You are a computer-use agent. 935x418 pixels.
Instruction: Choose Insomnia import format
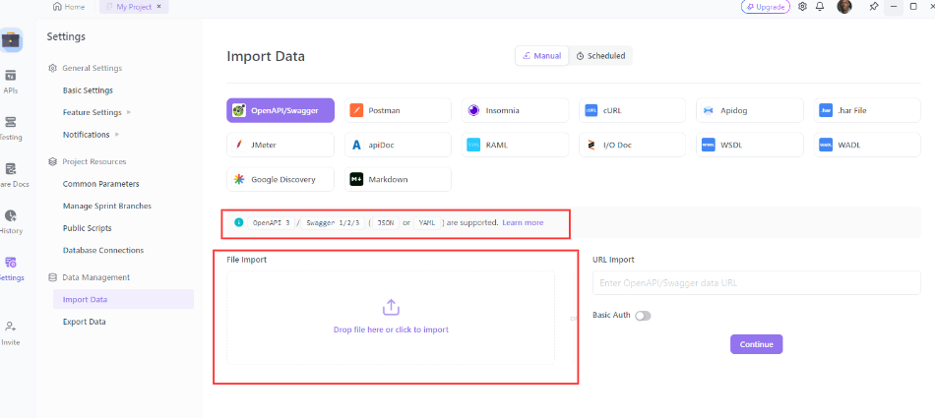(x=515, y=110)
